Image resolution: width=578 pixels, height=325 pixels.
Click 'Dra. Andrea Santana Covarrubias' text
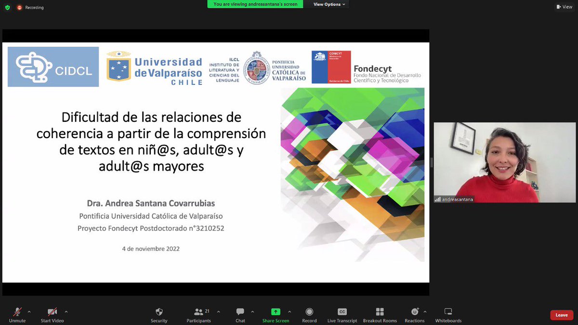(151, 203)
